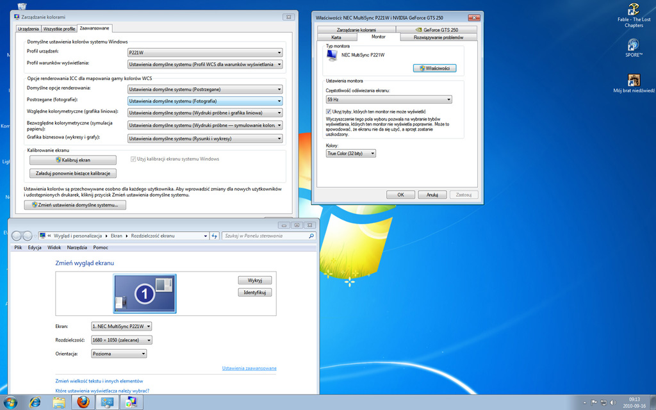Open the Narzędzia menu
656x410 pixels.
point(77,248)
